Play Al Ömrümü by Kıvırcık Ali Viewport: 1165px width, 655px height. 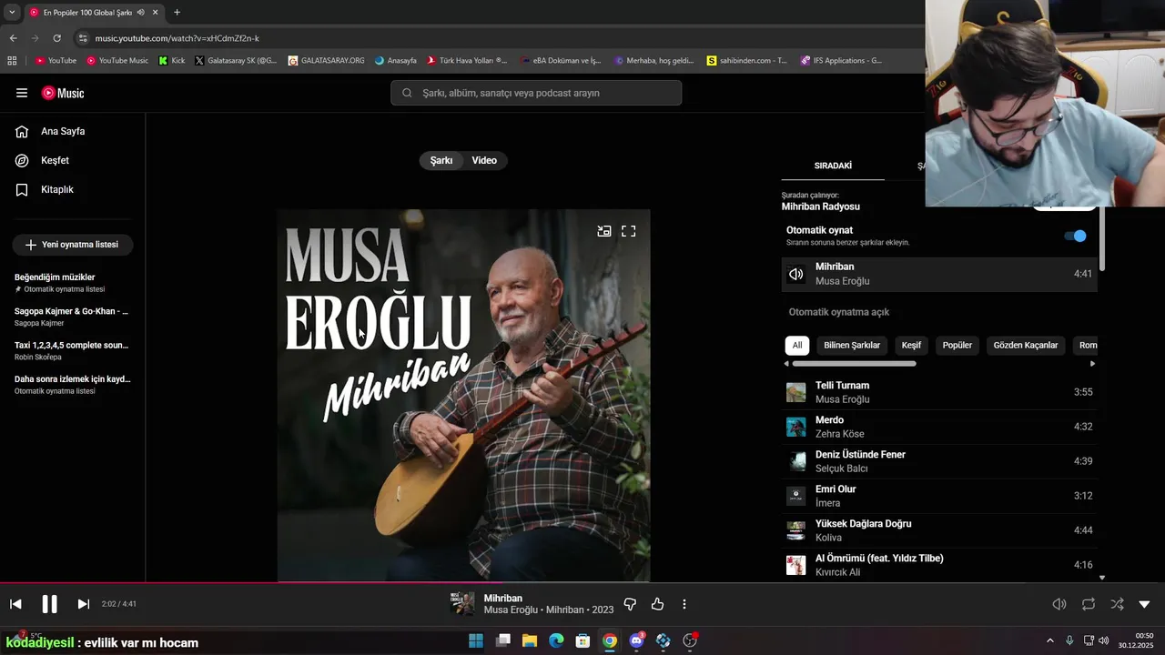pyautogui.click(x=939, y=565)
